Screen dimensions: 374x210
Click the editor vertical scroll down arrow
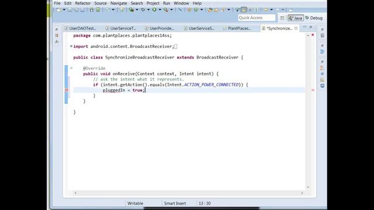[x=308, y=187]
